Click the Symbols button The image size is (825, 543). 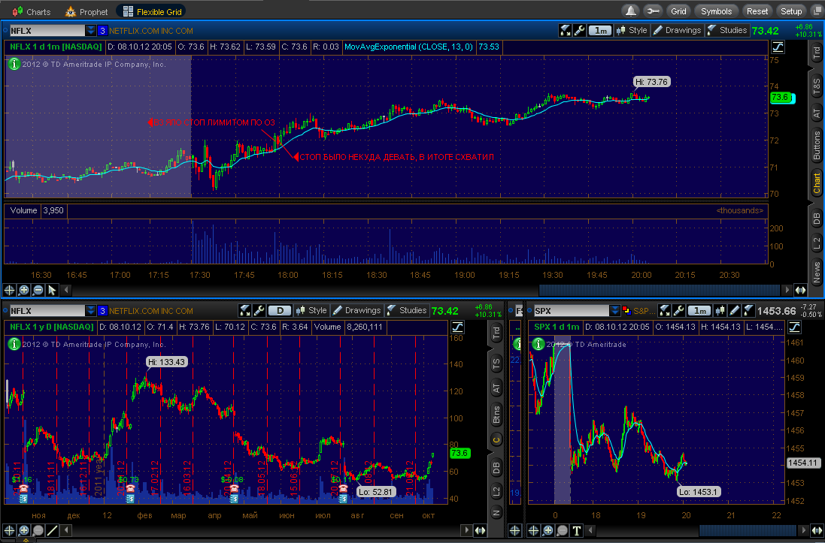click(x=716, y=11)
